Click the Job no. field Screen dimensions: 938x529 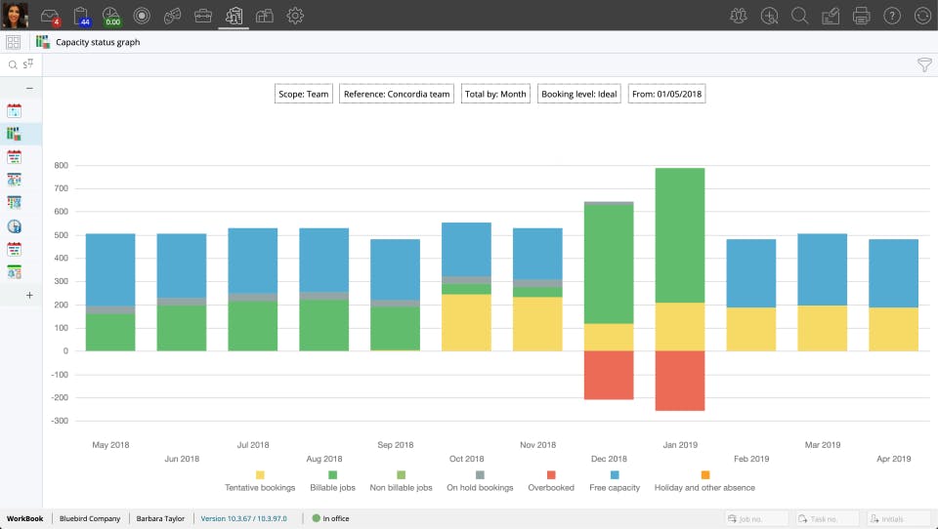tap(755, 519)
